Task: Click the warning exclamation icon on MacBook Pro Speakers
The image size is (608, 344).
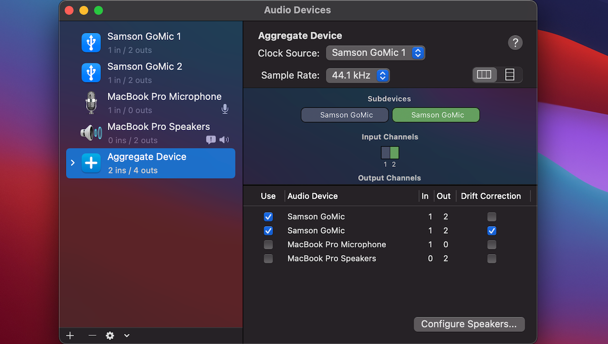Action: (210, 140)
